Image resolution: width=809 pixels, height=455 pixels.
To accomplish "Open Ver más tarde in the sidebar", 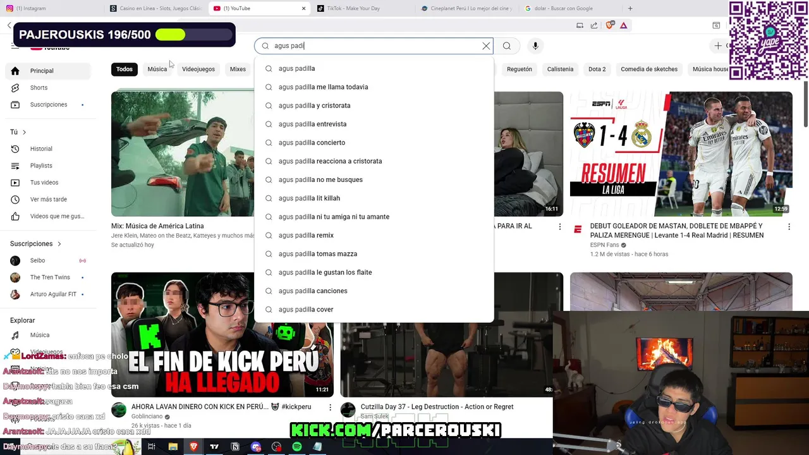I will click(48, 199).
